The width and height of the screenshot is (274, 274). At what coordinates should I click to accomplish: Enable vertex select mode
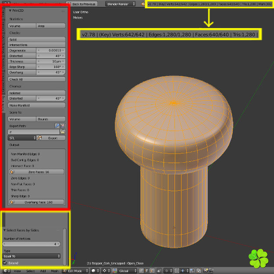pos(141,271)
